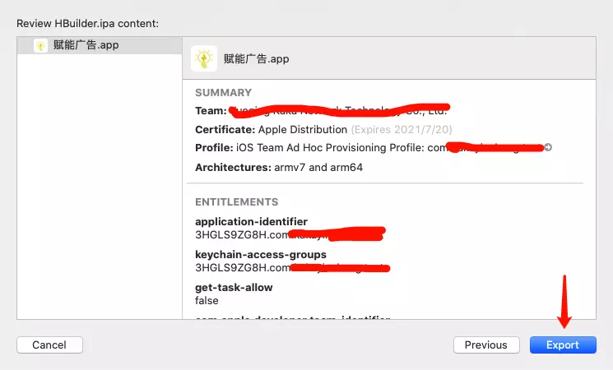Click the application-identifier entitlement key
The image size is (613, 370).
pyautogui.click(x=251, y=222)
